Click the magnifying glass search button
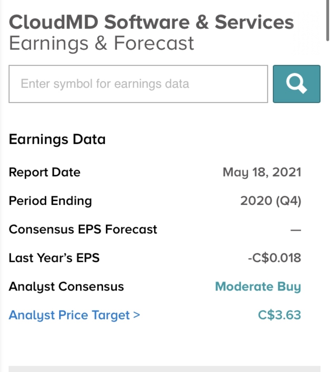This screenshot has height=372, width=332. (x=296, y=84)
